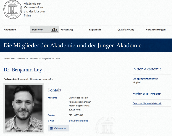Open the Qualifizierung menu
The width and height of the screenshot is (172, 136).
pos(126,30)
